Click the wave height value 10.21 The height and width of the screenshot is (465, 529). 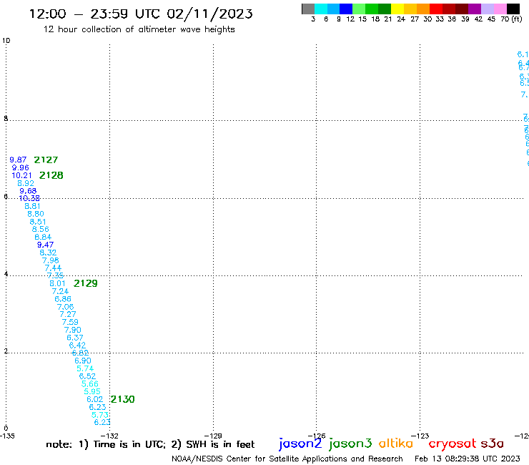[22, 175]
